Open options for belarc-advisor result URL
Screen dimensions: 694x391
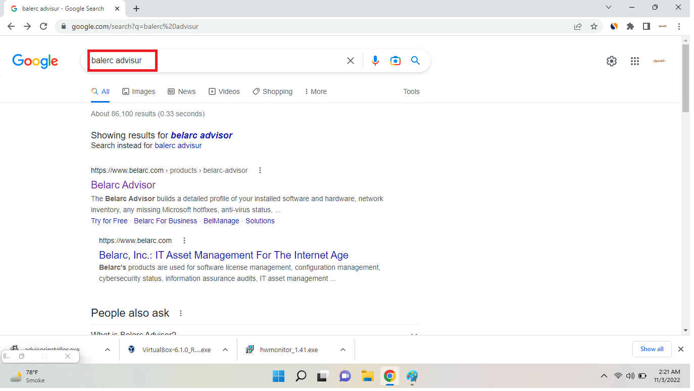click(260, 170)
